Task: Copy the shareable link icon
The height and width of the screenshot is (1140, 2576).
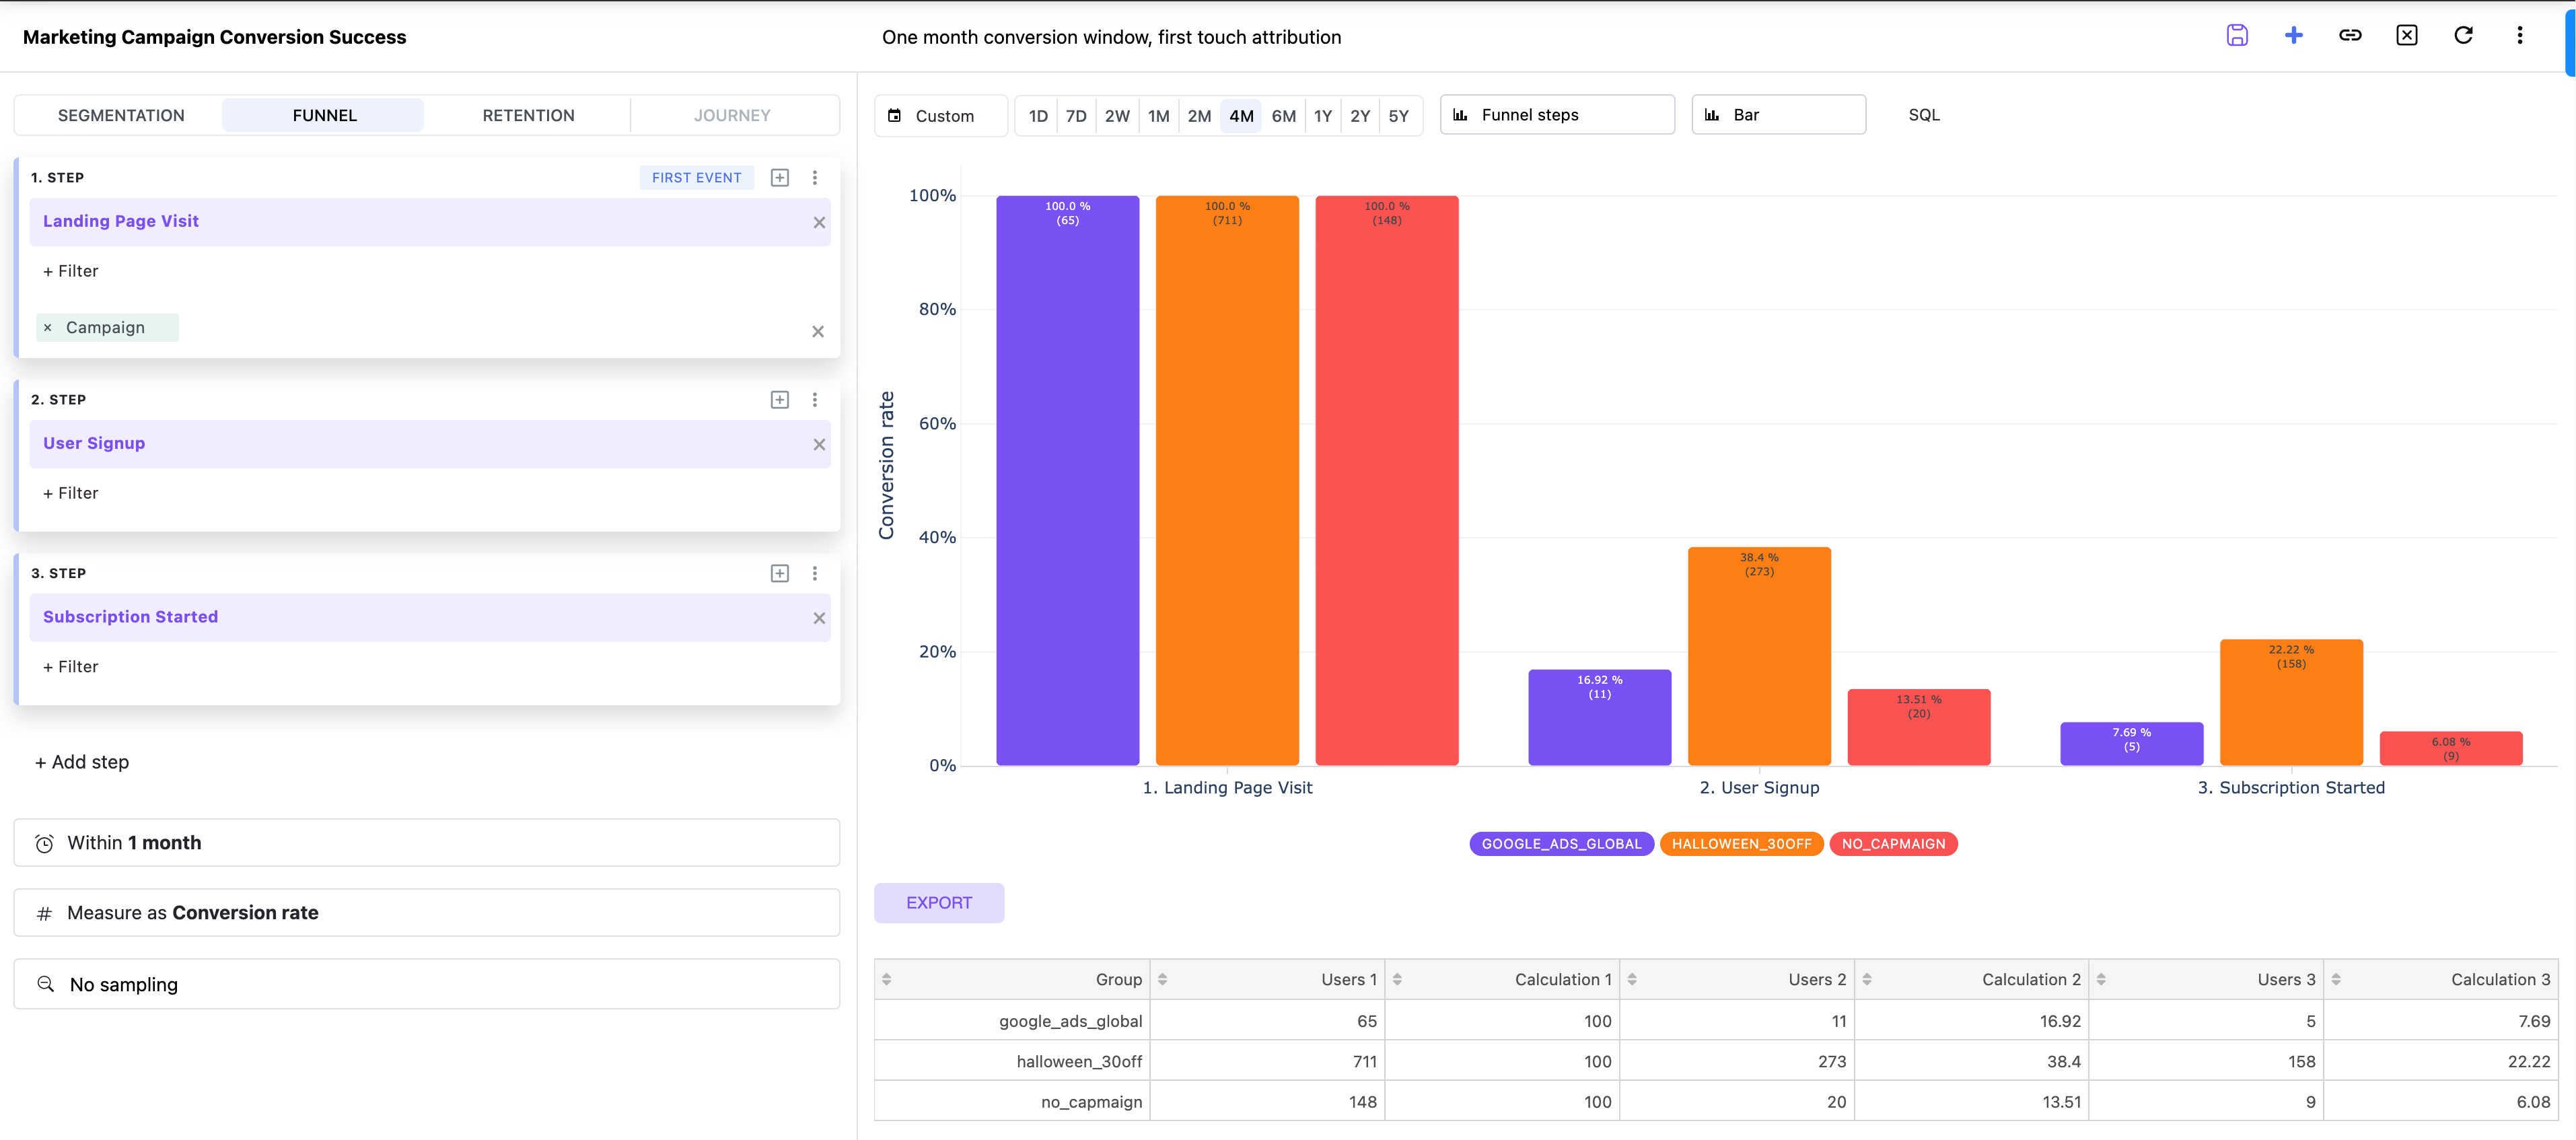Action: (2350, 35)
